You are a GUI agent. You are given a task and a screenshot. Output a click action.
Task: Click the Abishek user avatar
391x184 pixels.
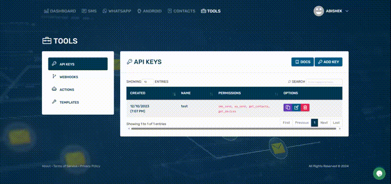point(319,11)
